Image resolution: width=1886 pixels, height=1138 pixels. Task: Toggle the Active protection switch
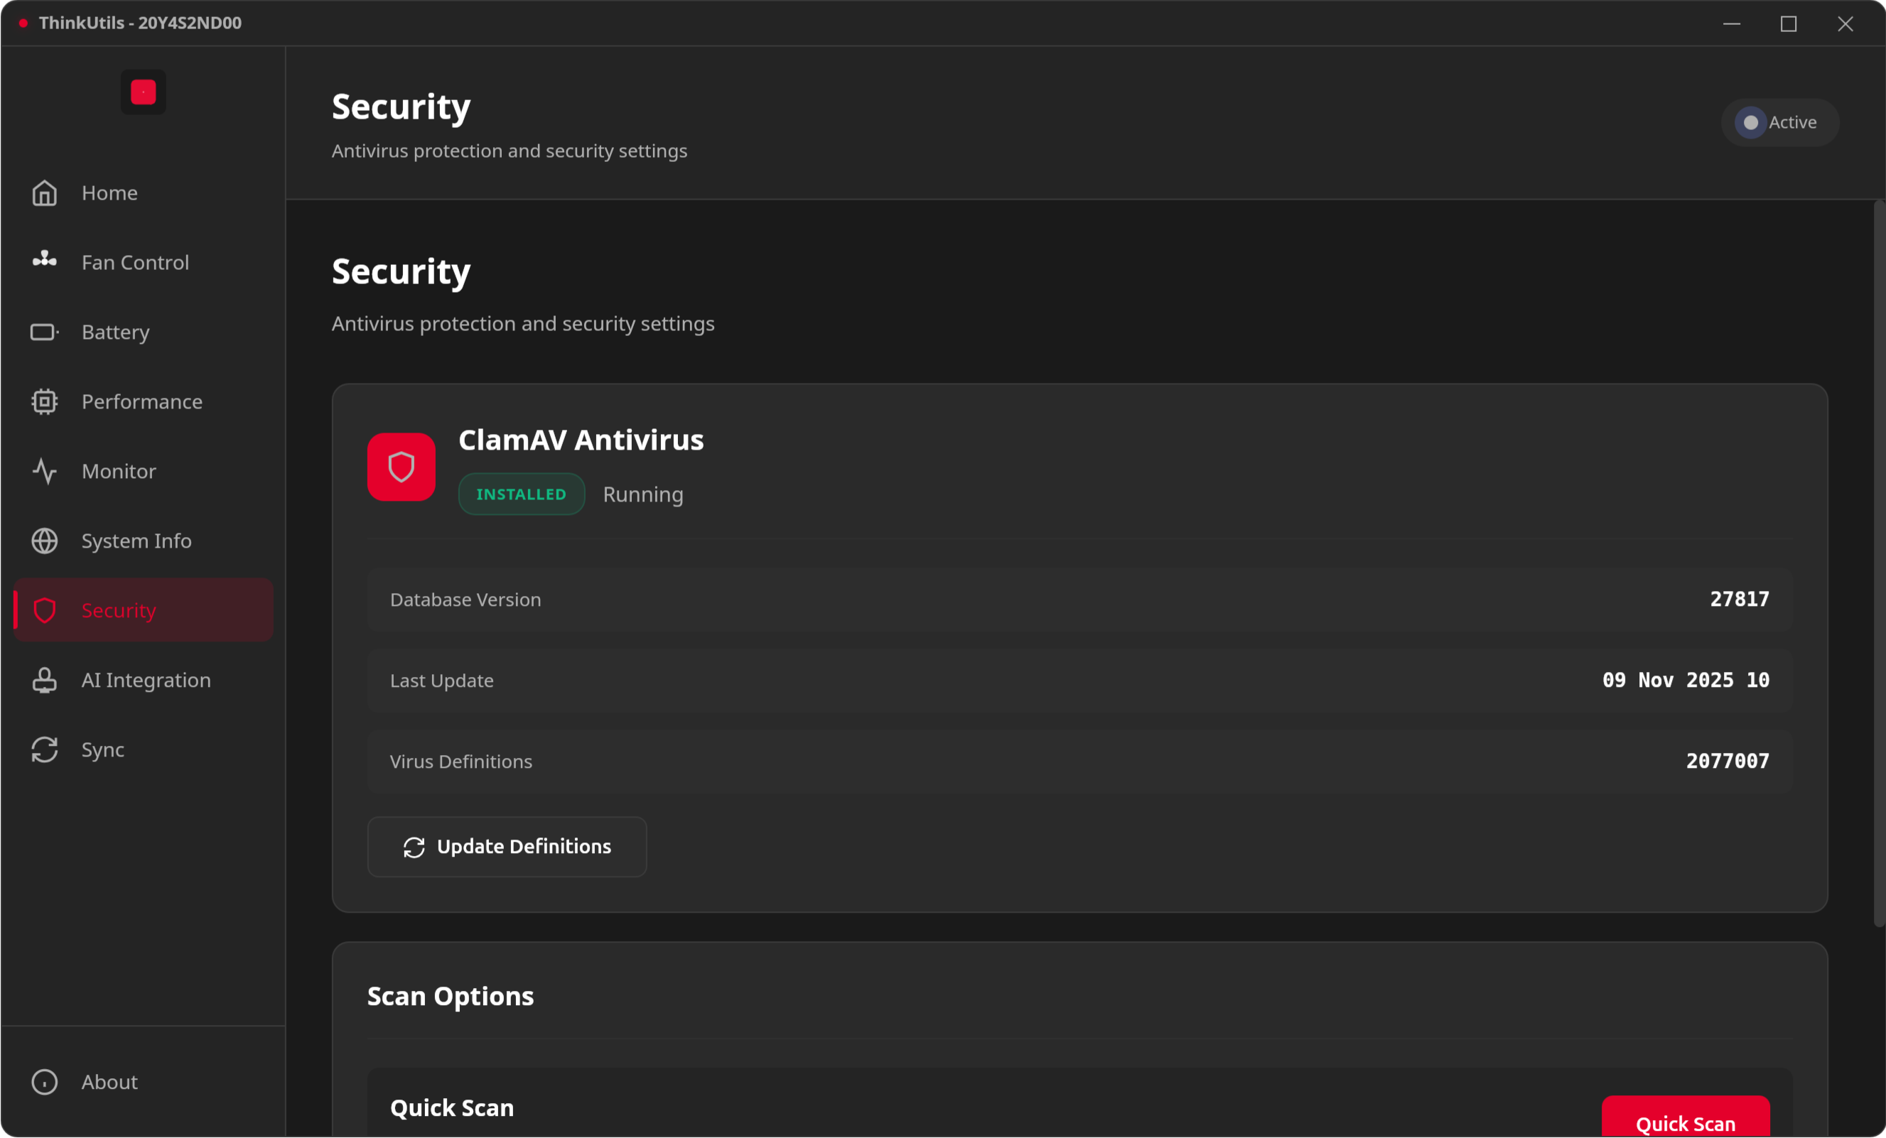[x=1779, y=121]
